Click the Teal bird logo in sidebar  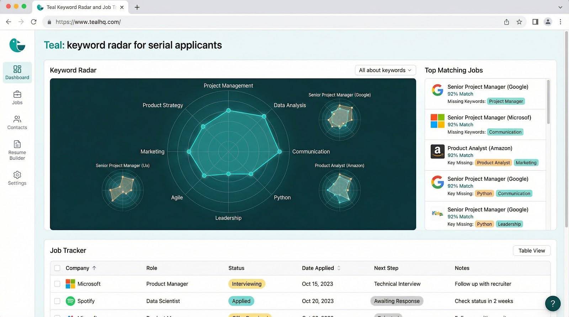click(17, 45)
